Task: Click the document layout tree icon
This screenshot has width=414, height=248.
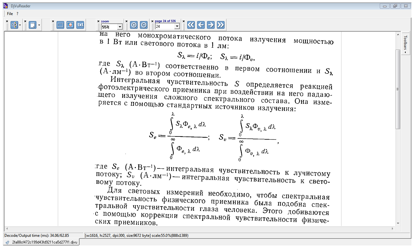Action: click(x=14, y=25)
